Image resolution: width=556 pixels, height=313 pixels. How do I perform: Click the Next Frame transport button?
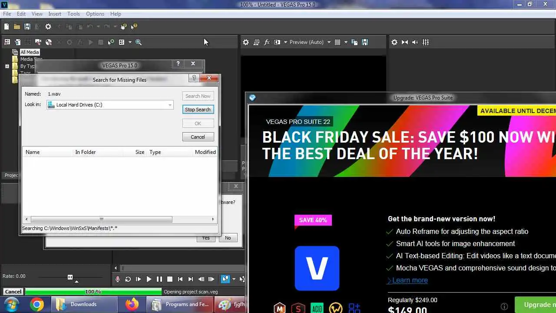212,279
